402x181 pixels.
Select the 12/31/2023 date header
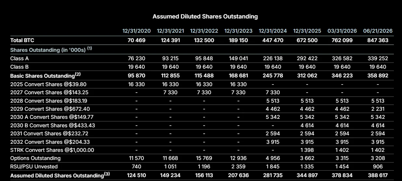coord(238,31)
